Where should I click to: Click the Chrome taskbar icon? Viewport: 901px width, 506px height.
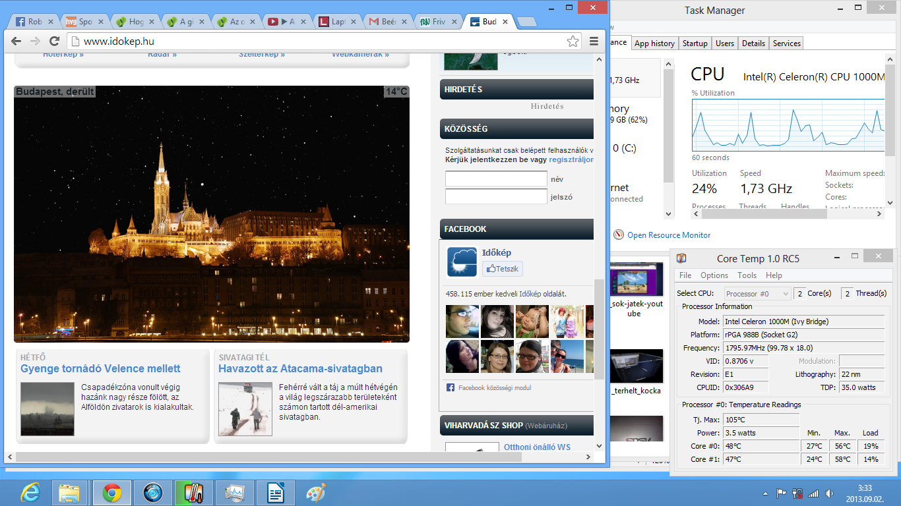click(x=111, y=493)
